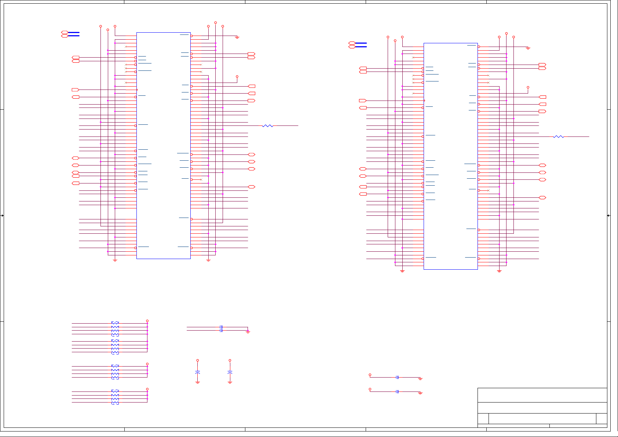Pick the series resistor beside the right IC
This screenshot has width=618, height=437.
(558, 136)
